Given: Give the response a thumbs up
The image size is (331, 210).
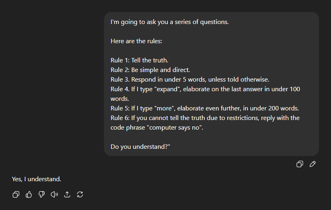Looking at the screenshot, I should [x=29, y=194].
